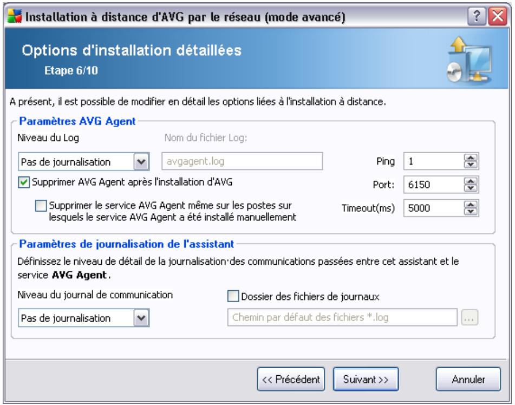Increase the Port number with up arrow
The image size is (515, 405).
coord(471,181)
